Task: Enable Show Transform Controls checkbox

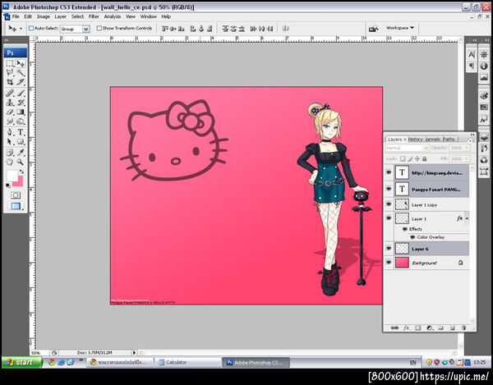Action: tap(99, 28)
